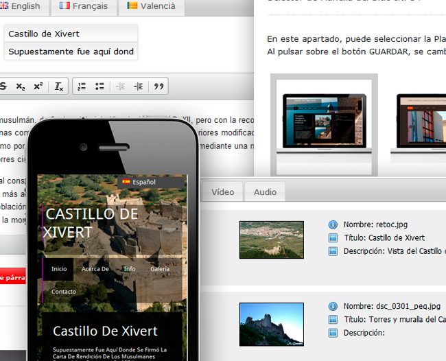Insert a numbered list
446x361 pixels.
click(x=82, y=86)
